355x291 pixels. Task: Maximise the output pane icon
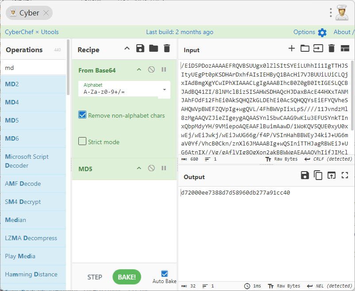[x=345, y=176]
